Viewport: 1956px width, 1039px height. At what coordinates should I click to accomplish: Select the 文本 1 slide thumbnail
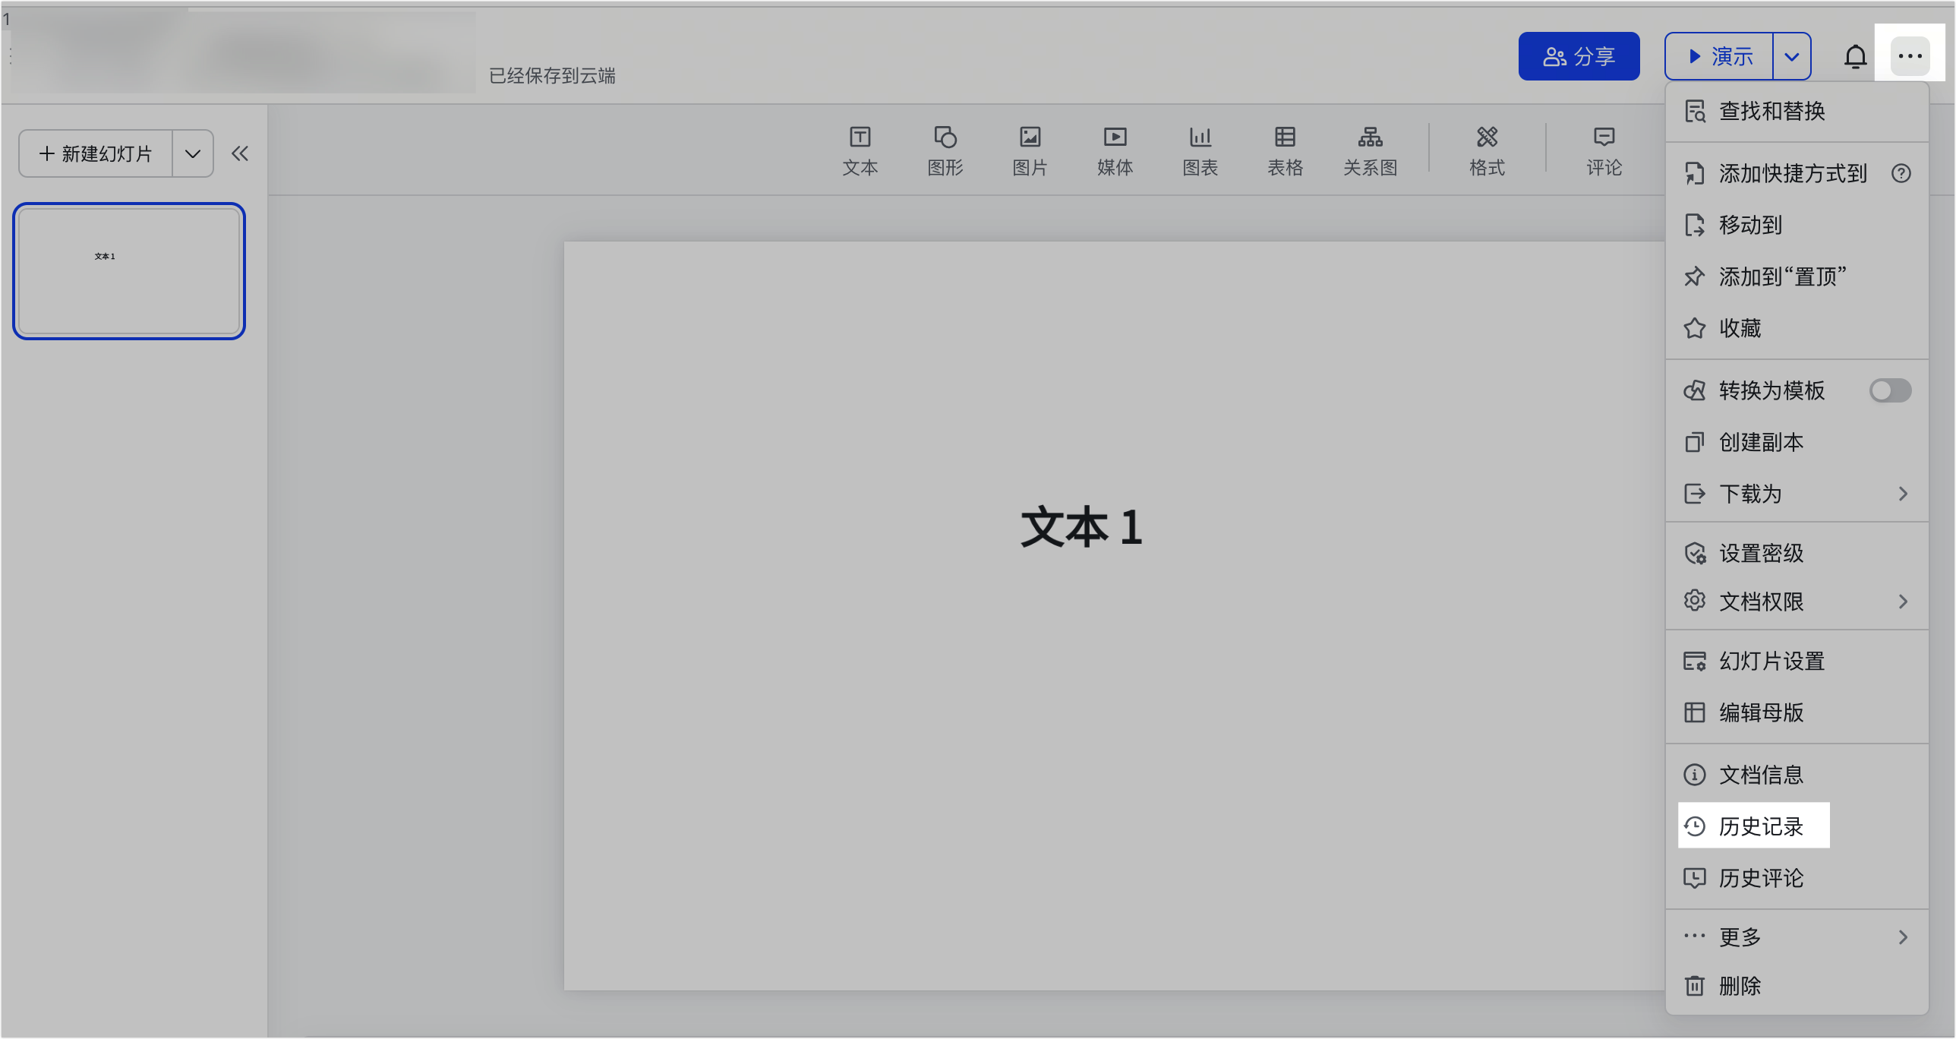(x=128, y=271)
